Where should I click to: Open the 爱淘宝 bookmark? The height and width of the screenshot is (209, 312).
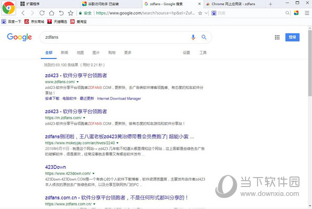coord(79,21)
